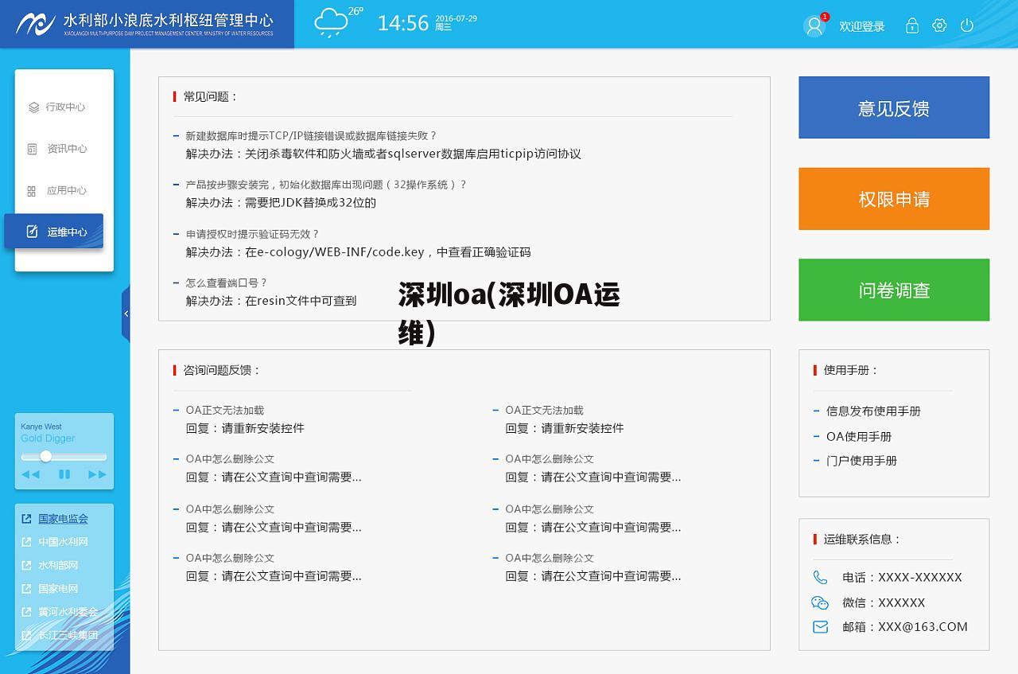Click the 微信：XXXXXX text

pyautogui.click(x=884, y=602)
